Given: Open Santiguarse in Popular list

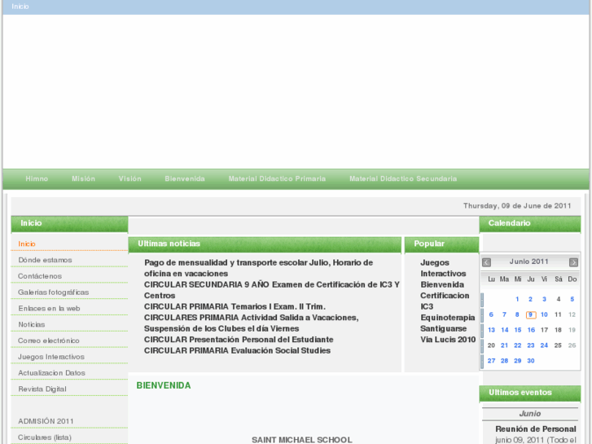Looking at the screenshot, I should tap(444, 328).
